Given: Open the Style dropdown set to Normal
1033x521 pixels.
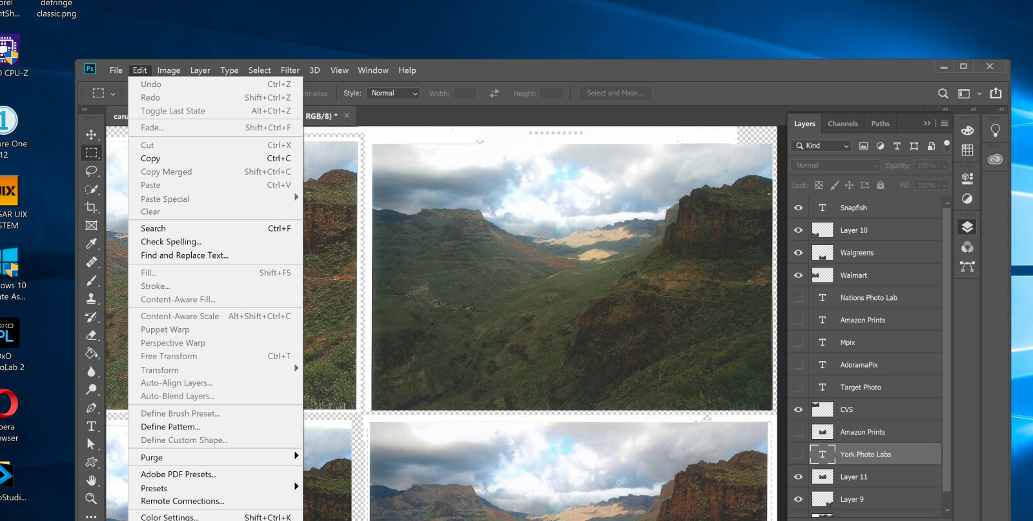Looking at the screenshot, I should (393, 93).
